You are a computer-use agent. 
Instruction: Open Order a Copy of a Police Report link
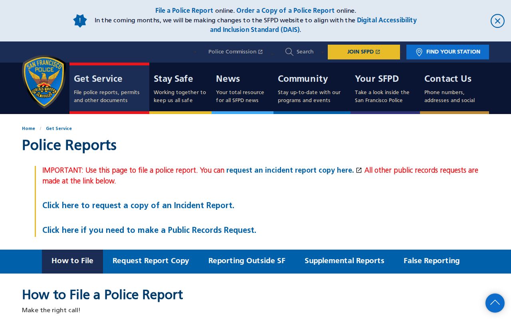pyautogui.click(x=285, y=10)
